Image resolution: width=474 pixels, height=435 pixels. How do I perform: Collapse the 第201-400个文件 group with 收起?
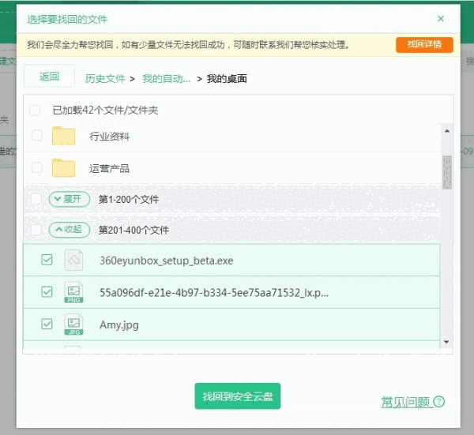point(70,230)
